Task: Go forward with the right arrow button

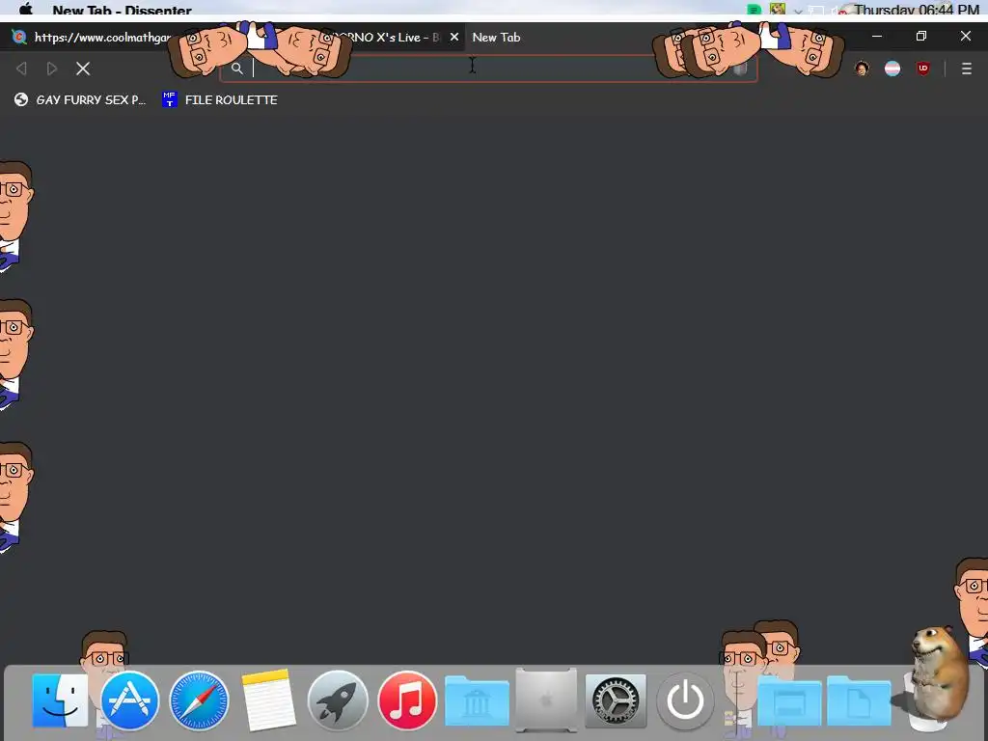Action: point(52,69)
